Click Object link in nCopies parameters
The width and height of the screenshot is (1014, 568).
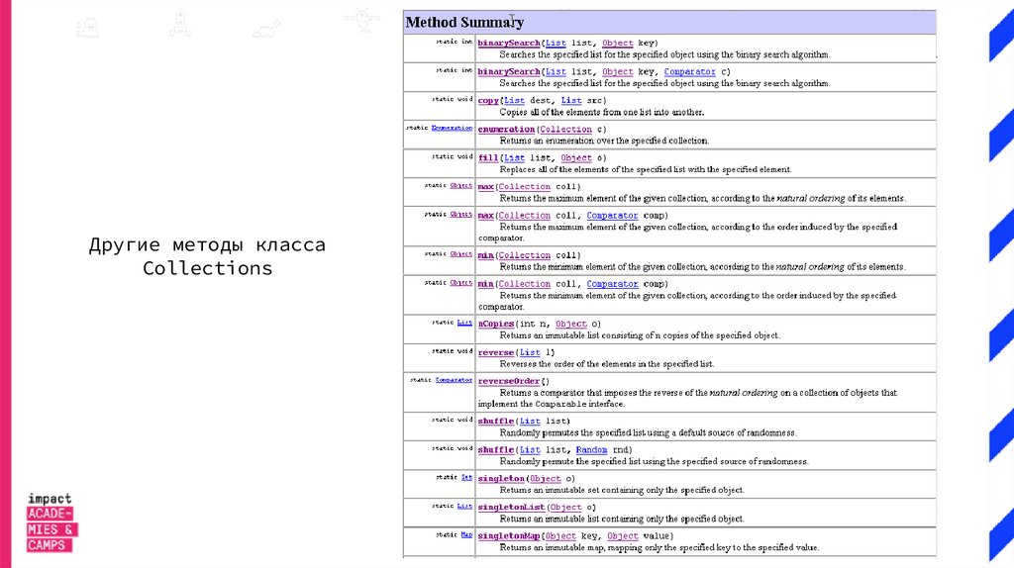[x=571, y=324]
